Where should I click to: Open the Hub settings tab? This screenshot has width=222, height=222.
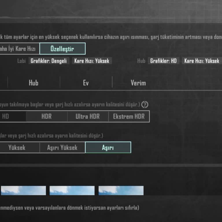pyautogui.click(x=34, y=83)
